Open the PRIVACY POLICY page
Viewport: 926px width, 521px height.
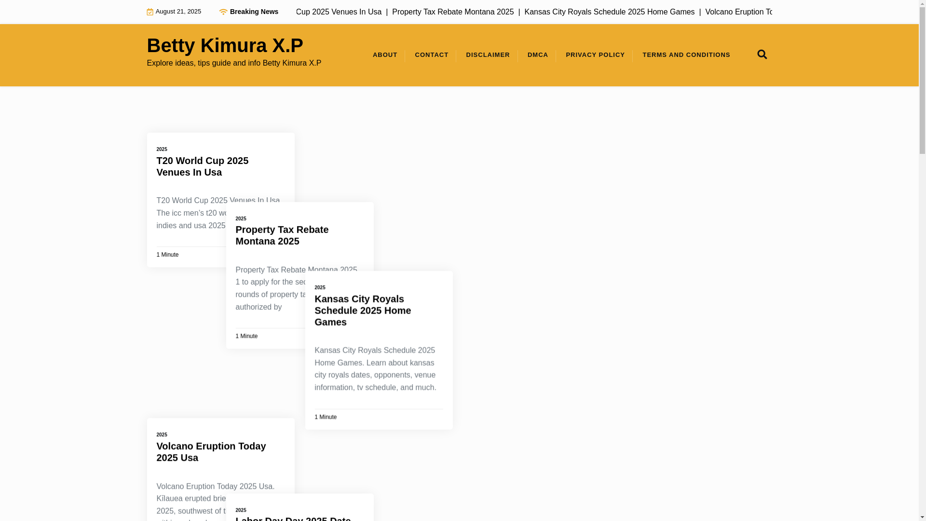pyautogui.click(x=595, y=55)
